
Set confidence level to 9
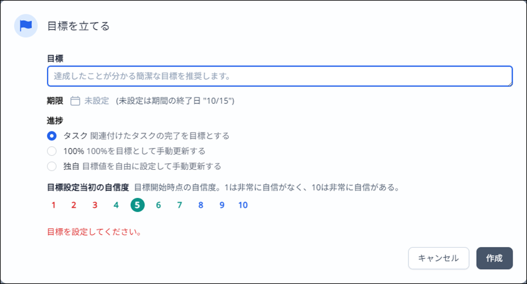222,205
